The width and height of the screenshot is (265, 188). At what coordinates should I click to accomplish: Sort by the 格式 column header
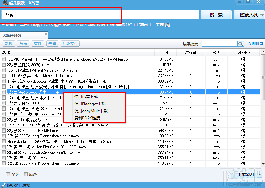click(216, 53)
